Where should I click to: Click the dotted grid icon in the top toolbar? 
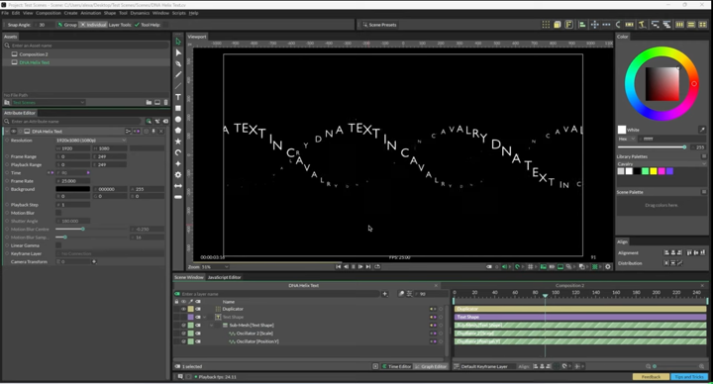click(x=546, y=25)
